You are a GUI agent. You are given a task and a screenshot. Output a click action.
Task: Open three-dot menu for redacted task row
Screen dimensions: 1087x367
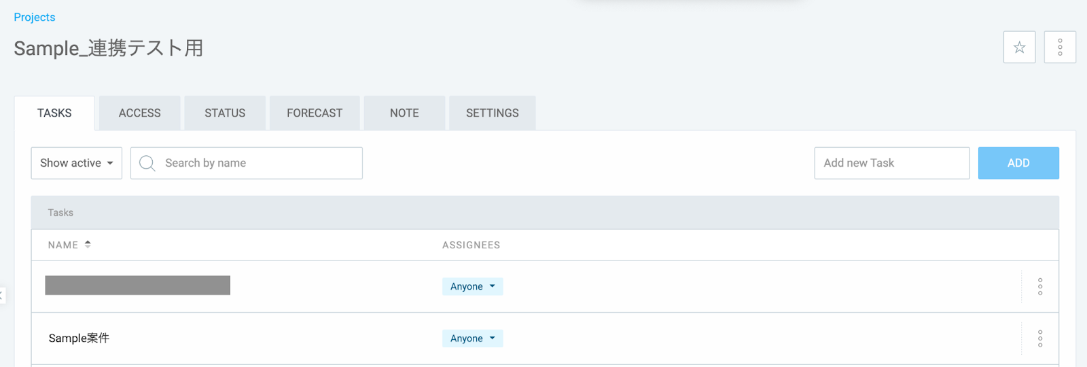1040,287
